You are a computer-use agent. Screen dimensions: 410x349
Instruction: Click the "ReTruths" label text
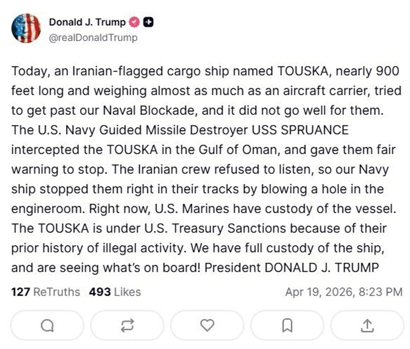56,292
